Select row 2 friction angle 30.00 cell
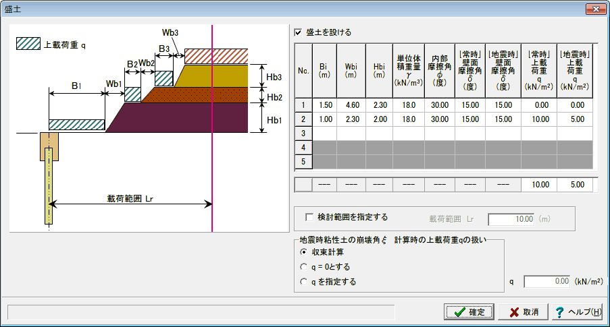 coord(440,119)
